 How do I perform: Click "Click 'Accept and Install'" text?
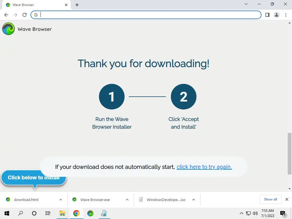183,123
